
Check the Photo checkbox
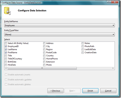point(44,65)
